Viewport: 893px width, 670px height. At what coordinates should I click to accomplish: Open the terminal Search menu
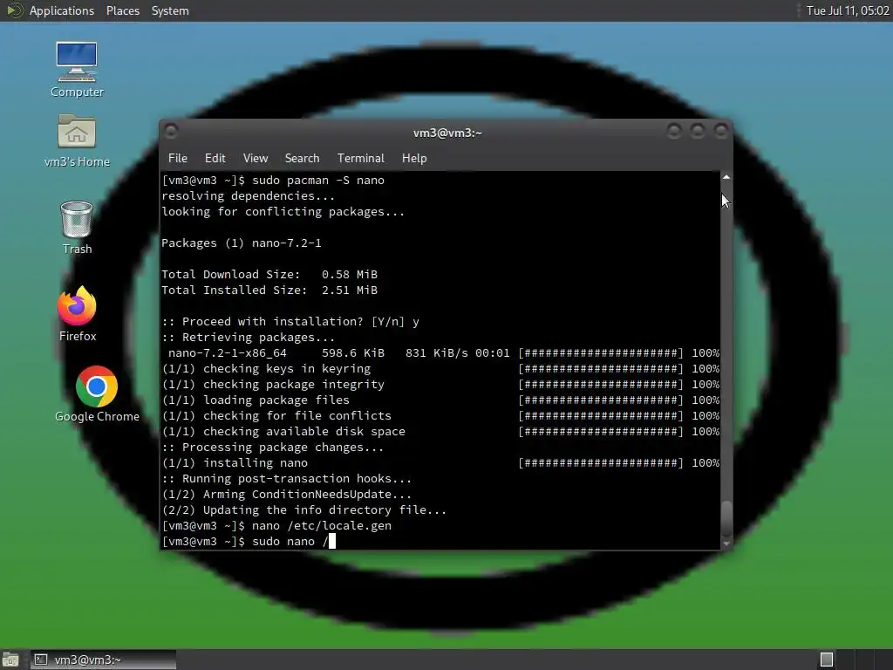[302, 159]
